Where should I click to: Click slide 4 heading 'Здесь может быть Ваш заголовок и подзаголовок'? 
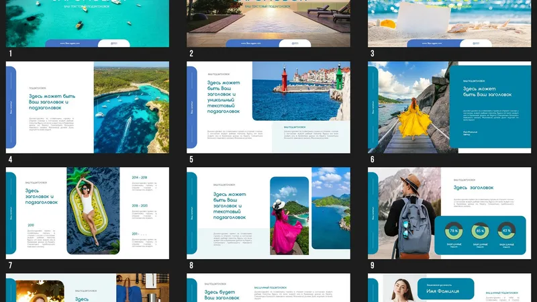[52, 102]
